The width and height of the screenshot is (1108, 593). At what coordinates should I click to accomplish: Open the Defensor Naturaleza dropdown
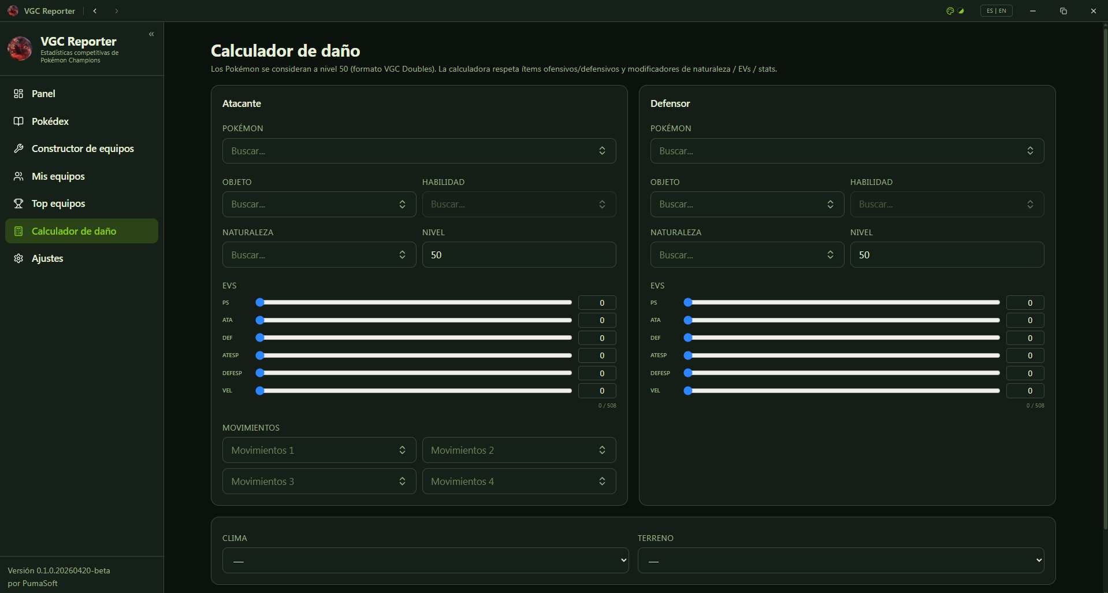[x=747, y=255]
